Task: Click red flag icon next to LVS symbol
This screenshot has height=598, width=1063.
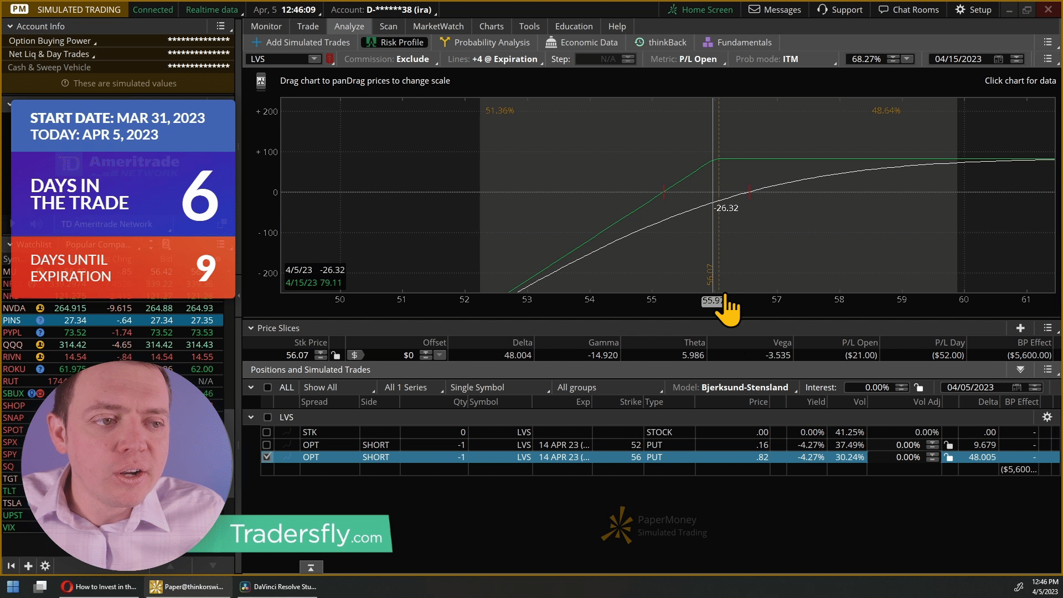Action: [x=329, y=59]
